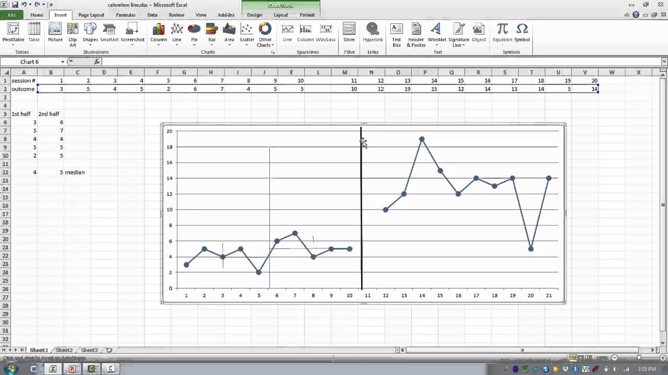
Task: Open the File tab
Action: [11, 15]
